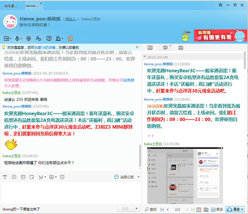The height and width of the screenshot is (214, 248).
Task: Open the settings gear in title bar
Action: click(x=221, y=5)
